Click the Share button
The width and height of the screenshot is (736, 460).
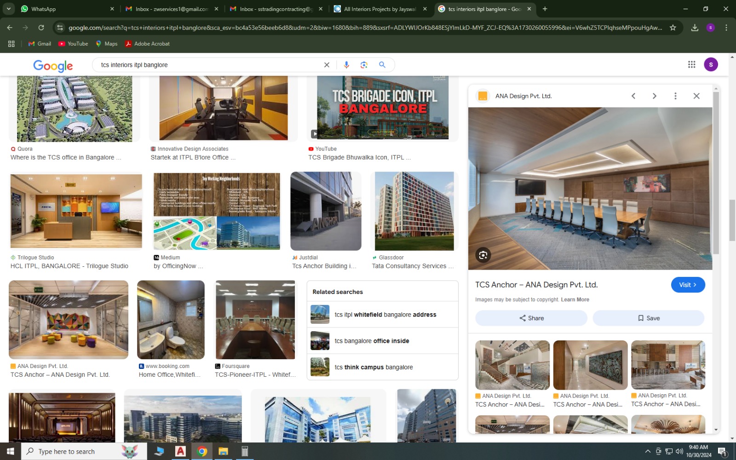pos(531,318)
